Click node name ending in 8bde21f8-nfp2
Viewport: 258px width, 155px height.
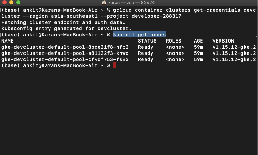click(x=65, y=47)
